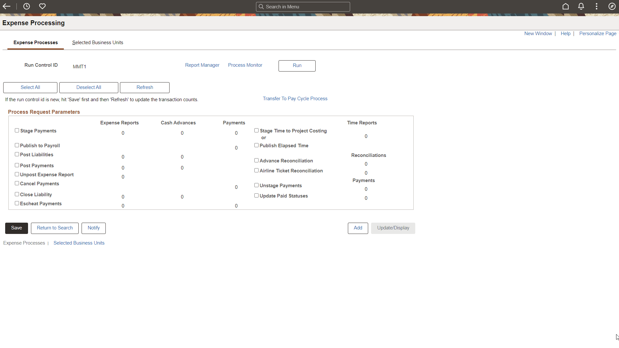
Task: Click the search magnifier icon
Action: [262, 6]
